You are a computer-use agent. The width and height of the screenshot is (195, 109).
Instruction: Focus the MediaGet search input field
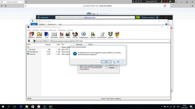[95, 18]
